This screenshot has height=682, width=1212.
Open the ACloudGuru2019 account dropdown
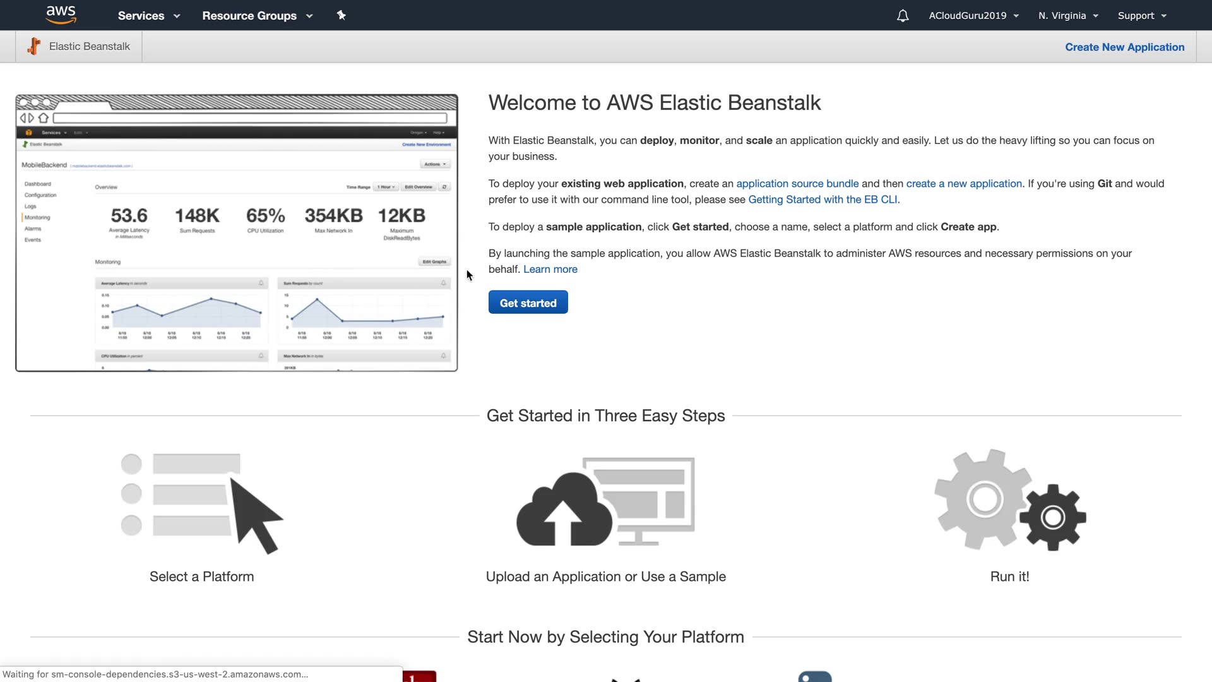click(x=973, y=16)
